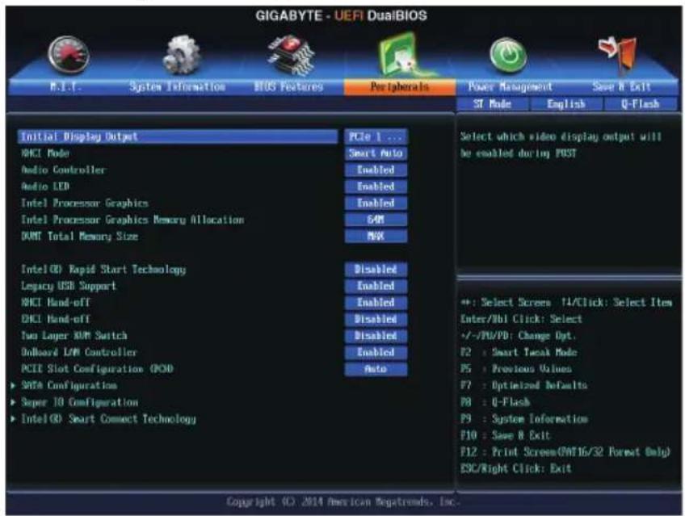Click the ST Mode button

click(x=493, y=104)
